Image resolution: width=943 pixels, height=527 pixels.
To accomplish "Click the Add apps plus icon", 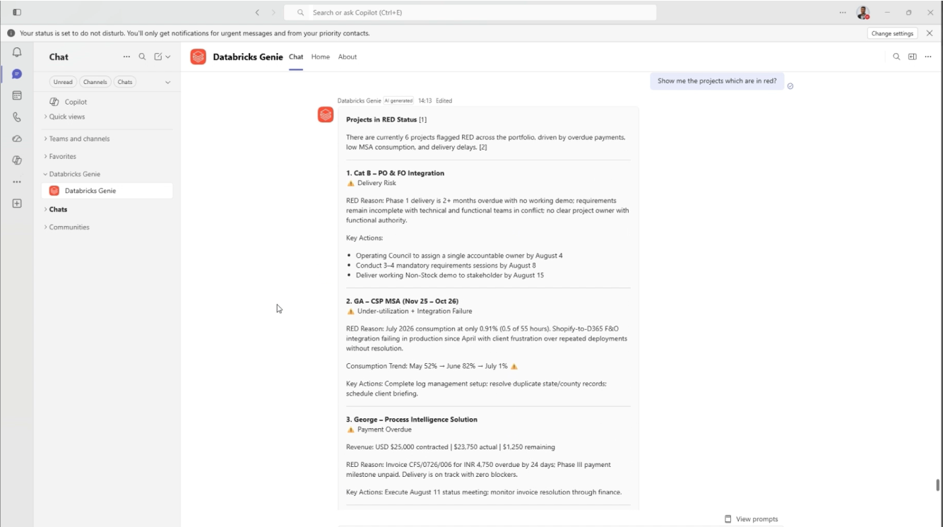I will pos(17,203).
